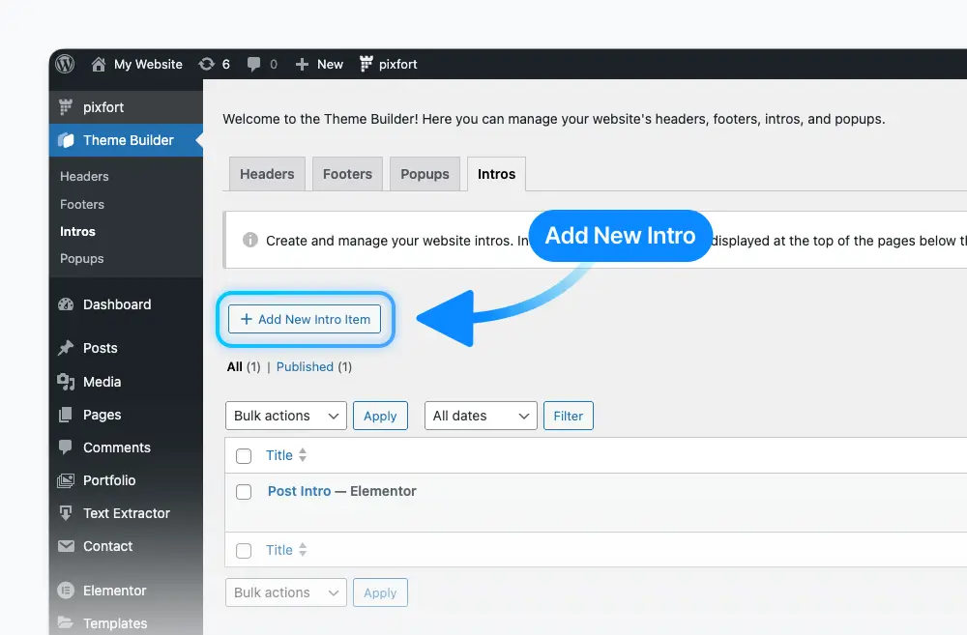Viewport: 967px width, 635px height.
Task: Click the updates refresh icon
Action: point(207,64)
